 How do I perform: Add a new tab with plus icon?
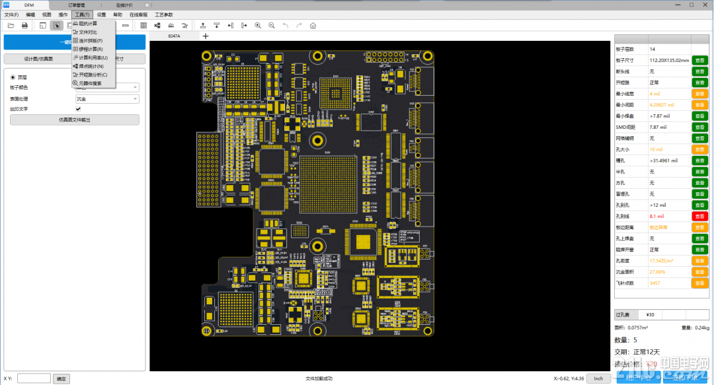pyautogui.click(x=206, y=36)
